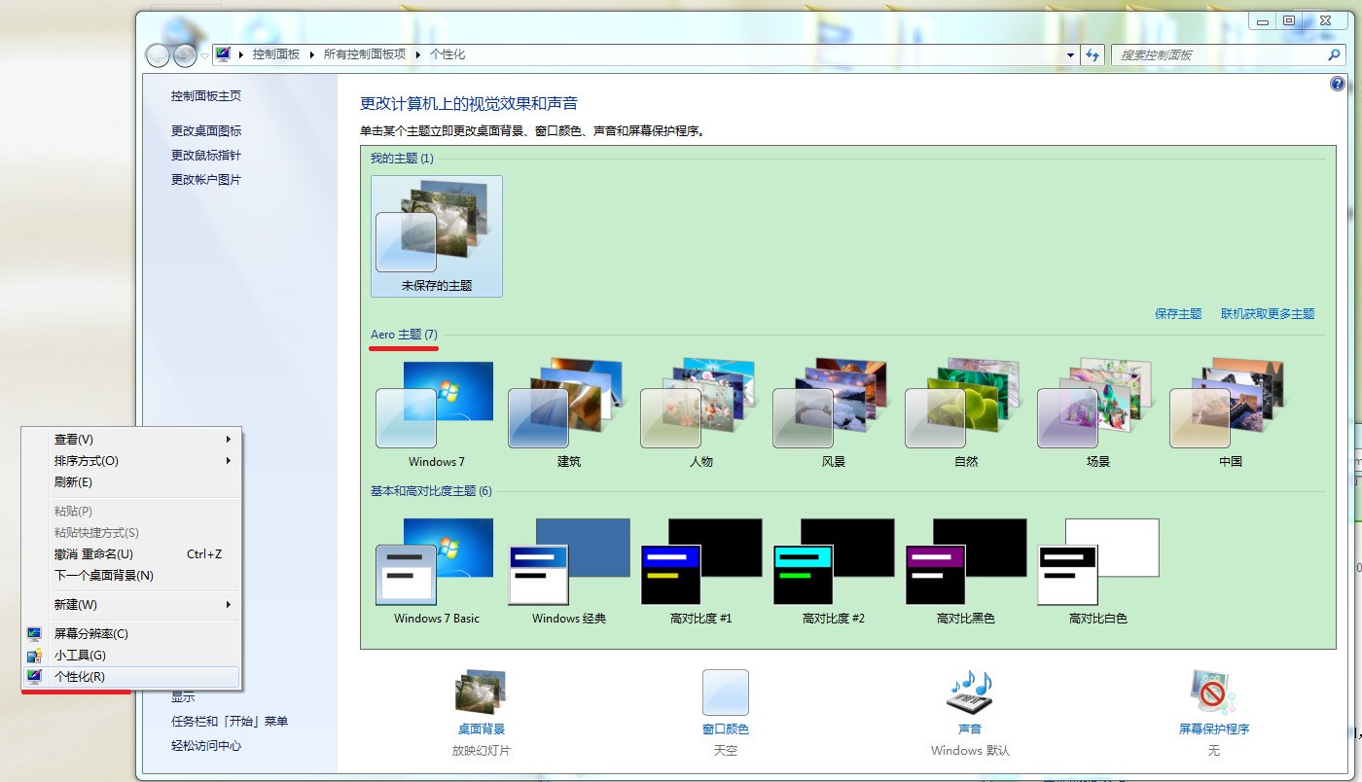Screen dimensions: 1362x782
Task: Select the 自然 Aero theme
Action: click(x=966, y=415)
